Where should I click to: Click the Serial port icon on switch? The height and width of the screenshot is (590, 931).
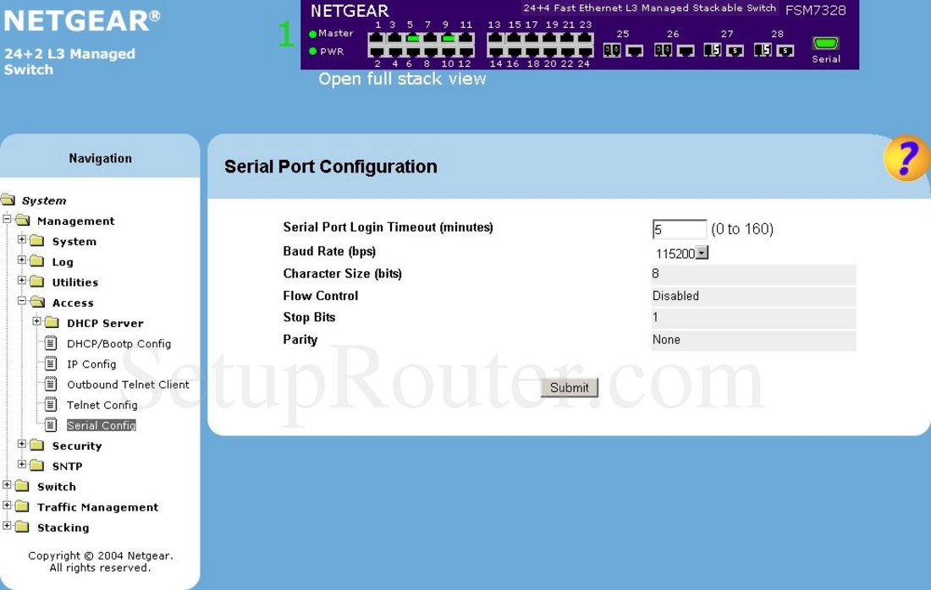click(825, 44)
